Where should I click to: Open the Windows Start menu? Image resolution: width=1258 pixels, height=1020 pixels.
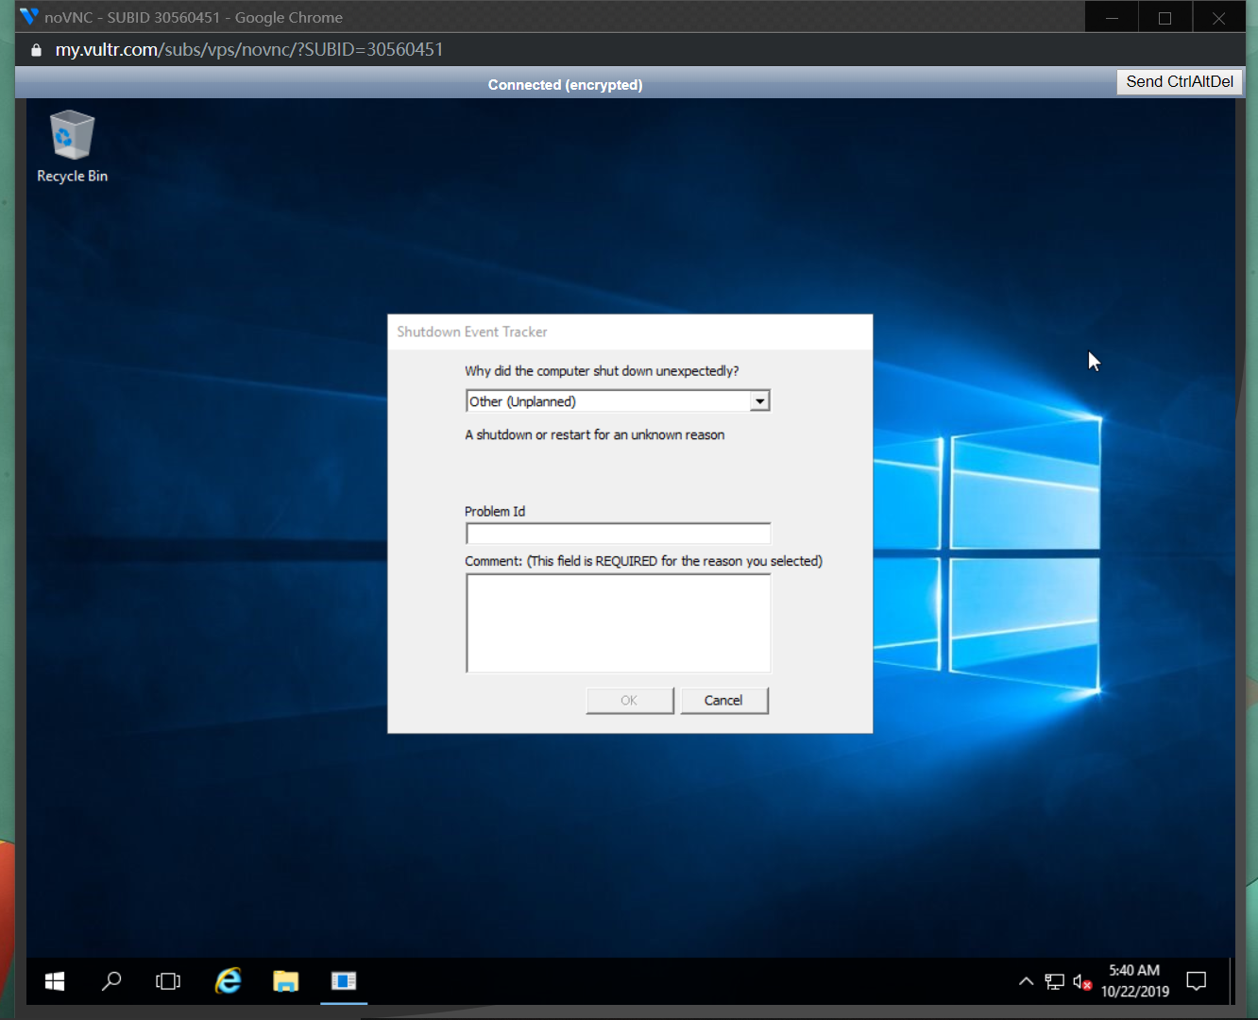(55, 981)
